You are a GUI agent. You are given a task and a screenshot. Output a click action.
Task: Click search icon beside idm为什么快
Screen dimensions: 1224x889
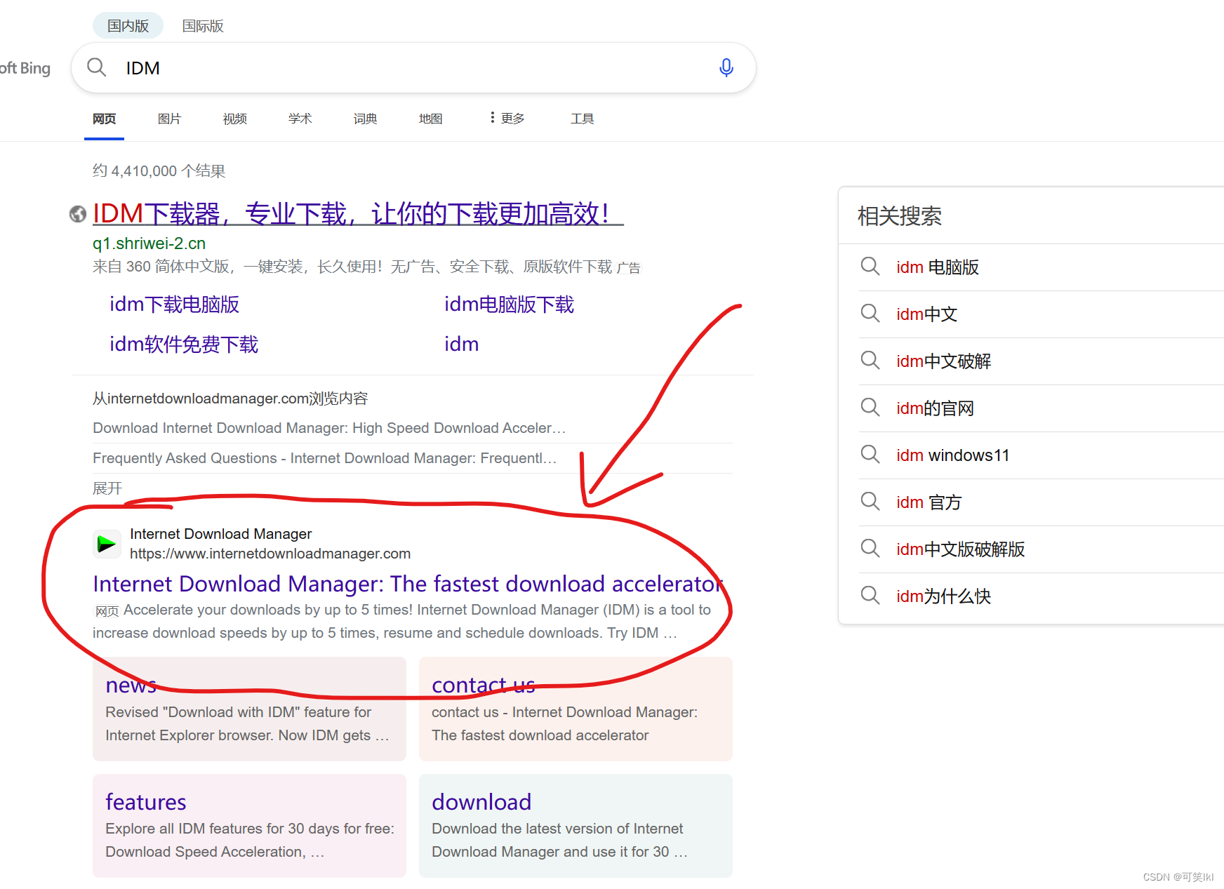870,596
